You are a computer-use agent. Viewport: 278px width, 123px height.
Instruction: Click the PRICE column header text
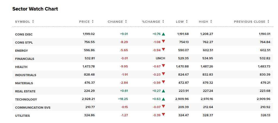[x=84, y=22]
